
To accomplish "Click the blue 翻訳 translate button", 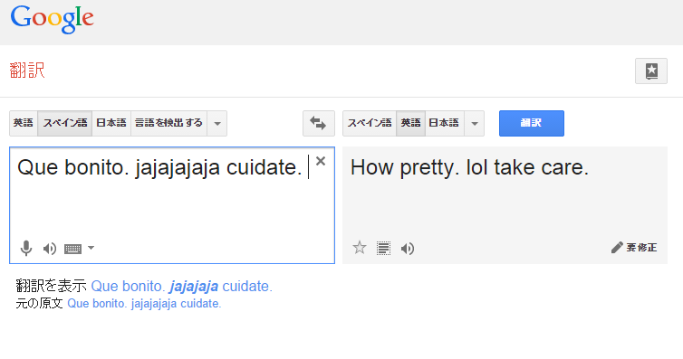I will coord(532,123).
